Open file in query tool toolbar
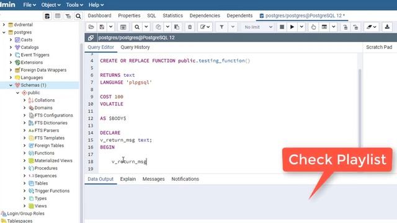This screenshot has height=223, width=397. pyautogui.click(x=91, y=27)
